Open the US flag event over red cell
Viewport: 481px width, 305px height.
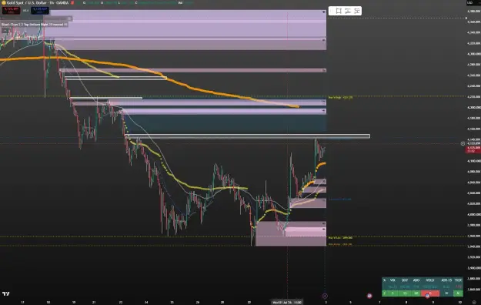click(427, 296)
